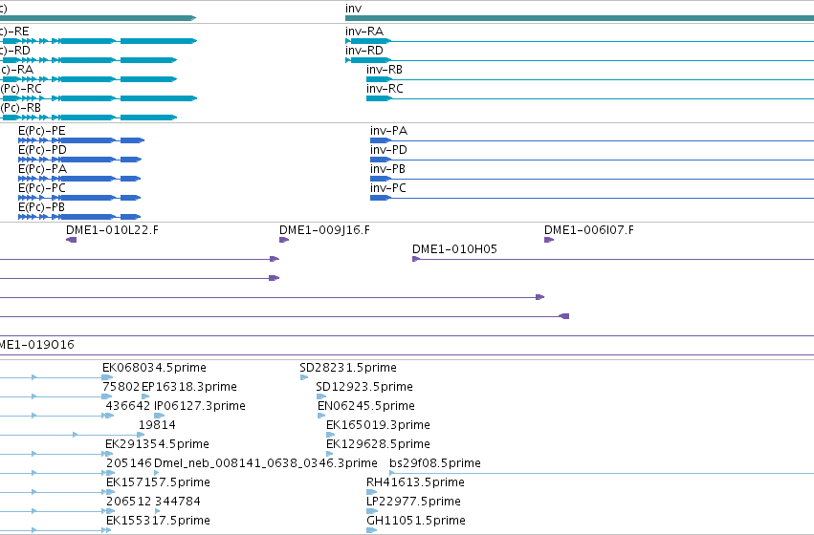Open the SD28231.5prime EST feature
814x535 pixels.
[x=304, y=377]
